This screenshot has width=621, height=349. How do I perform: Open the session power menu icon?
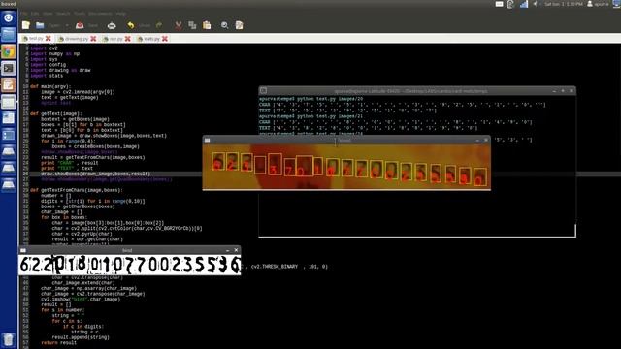click(x=617, y=4)
